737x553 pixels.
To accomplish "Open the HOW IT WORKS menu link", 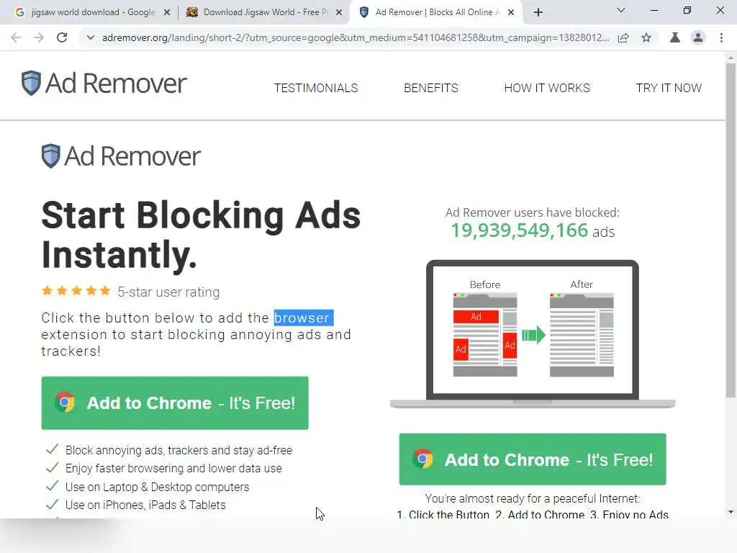I will point(547,88).
